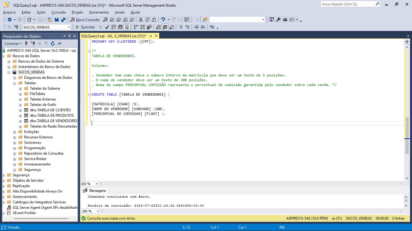
Task: Expand the Programação folder
Action: [14, 148]
